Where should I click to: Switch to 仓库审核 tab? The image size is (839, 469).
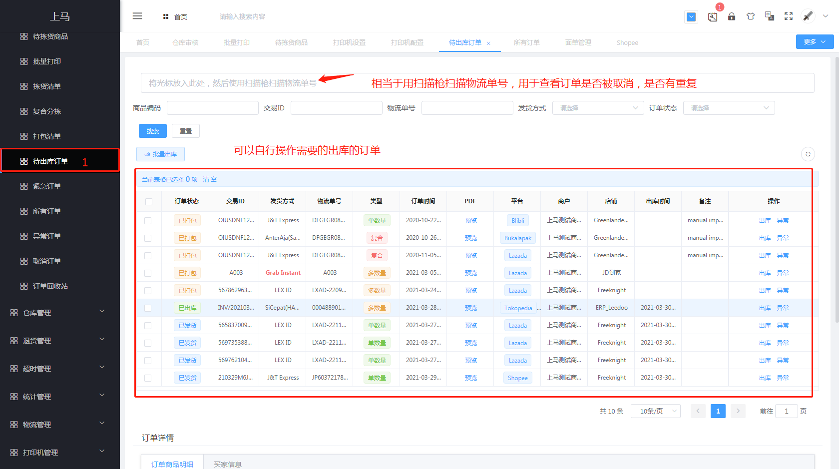coord(185,43)
